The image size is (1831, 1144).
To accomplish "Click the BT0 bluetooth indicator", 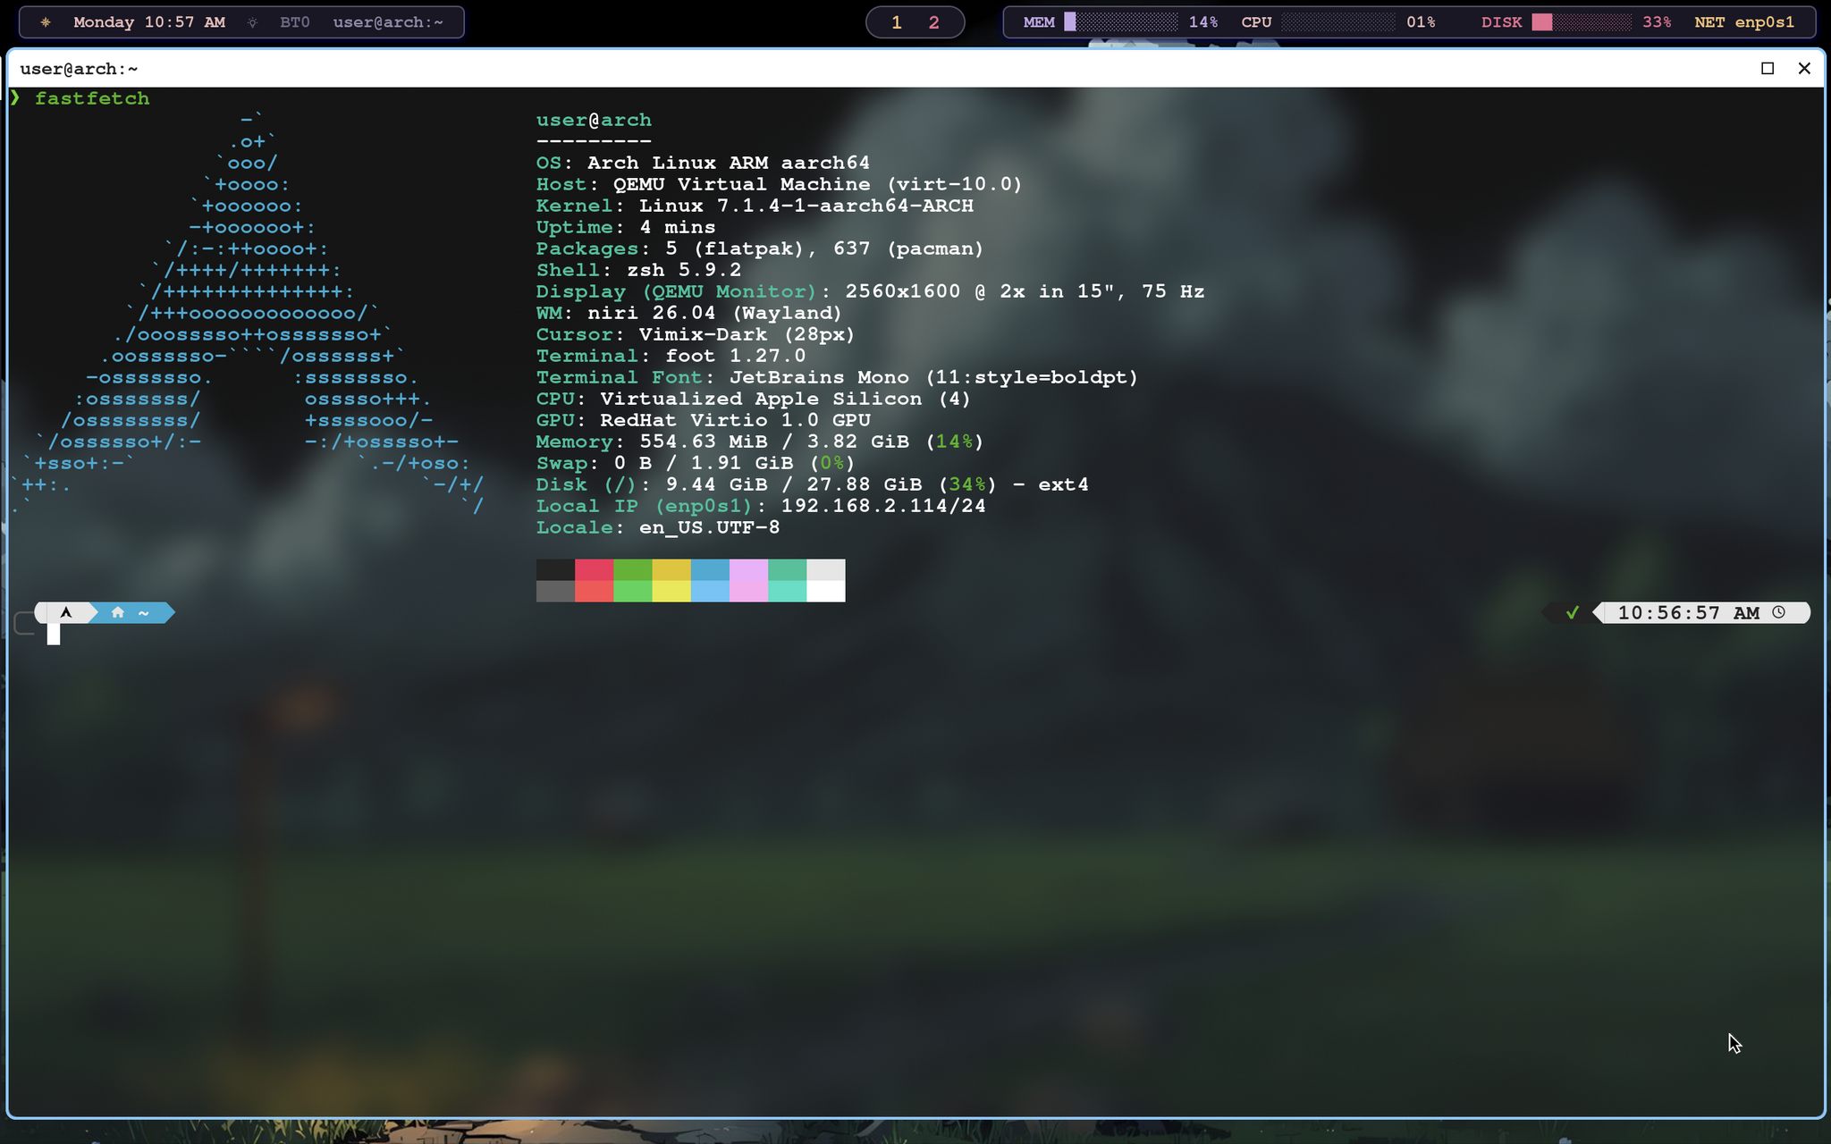I will (295, 22).
